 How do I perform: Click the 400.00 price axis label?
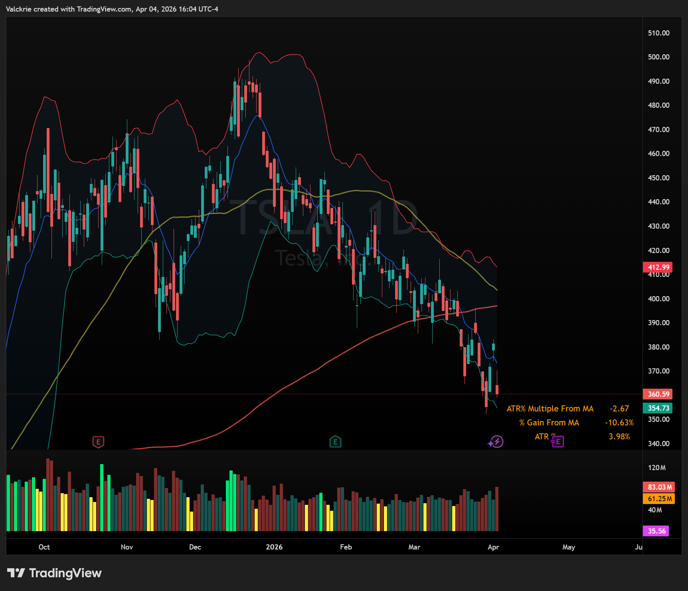point(659,299)
